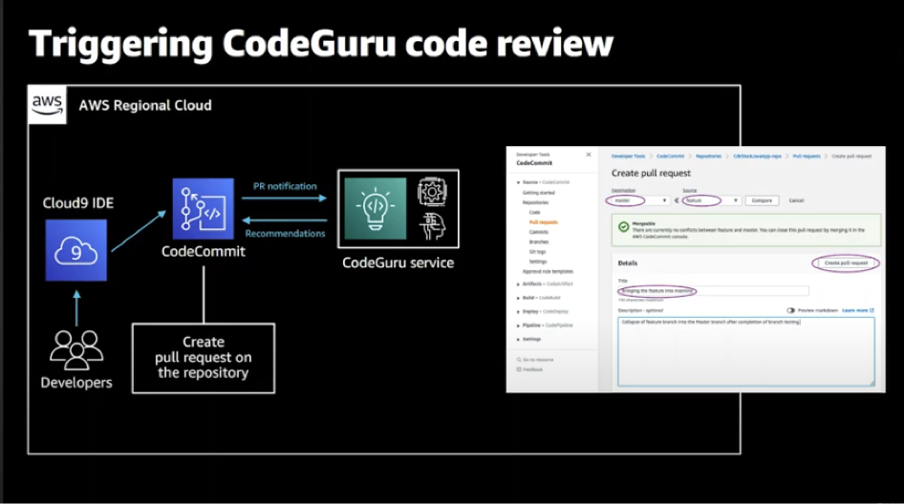Click the "AWS Regional Cloud" label
The height and width of the screenshot is (504, 904).
145,105
